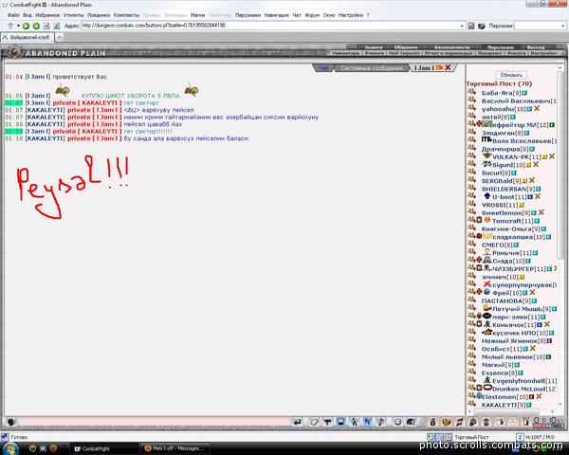Click the Обновить button above the user list
The height and width of the screenshot is (455, 569).
click(x=511, y=75)
